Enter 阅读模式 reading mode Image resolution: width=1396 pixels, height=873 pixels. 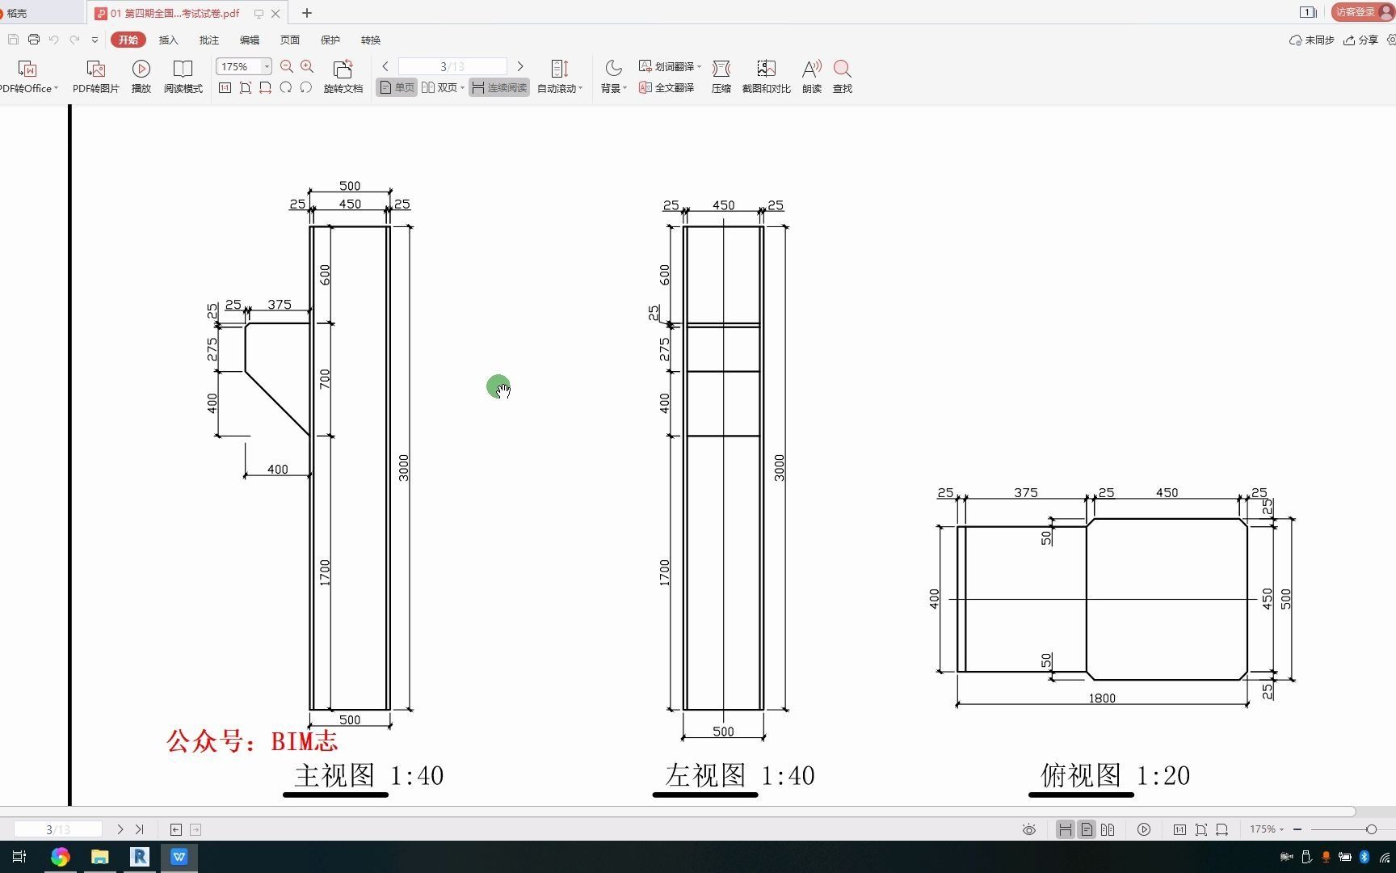[x=183, y=75]
